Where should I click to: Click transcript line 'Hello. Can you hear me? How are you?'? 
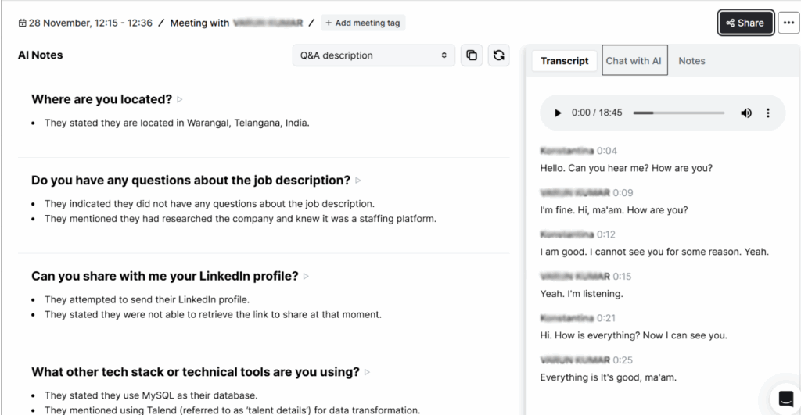click(627, 168)
